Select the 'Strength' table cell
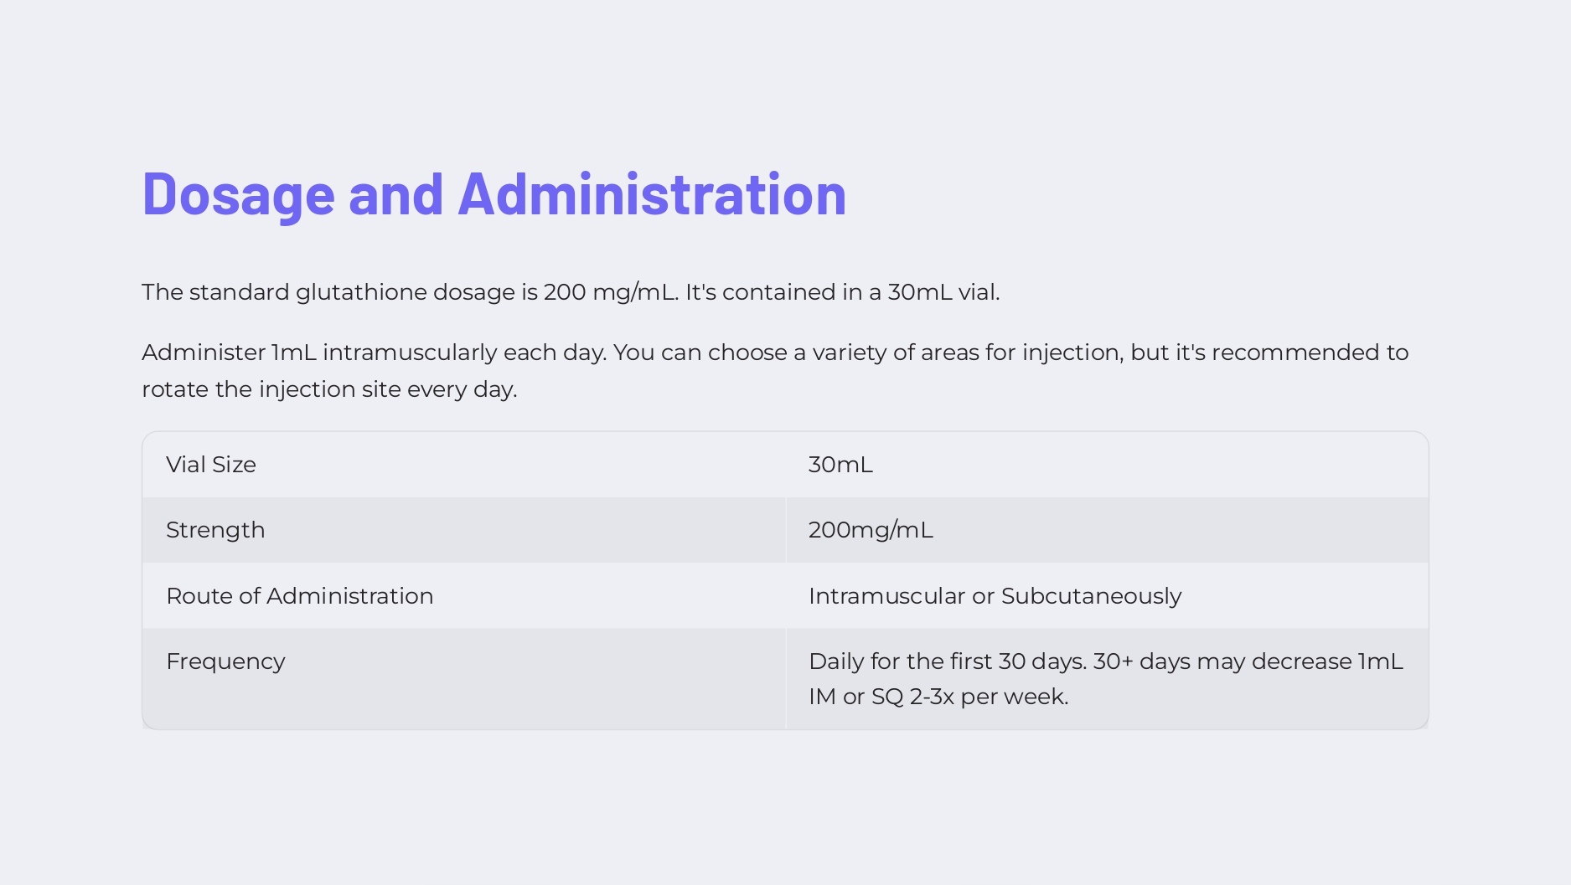This screenshot has height=885, width=1571. pyautogui.click(x=215, y=530)
